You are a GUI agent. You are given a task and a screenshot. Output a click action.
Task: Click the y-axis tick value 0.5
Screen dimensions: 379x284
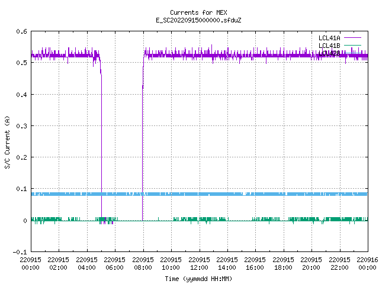pos(21,63)
